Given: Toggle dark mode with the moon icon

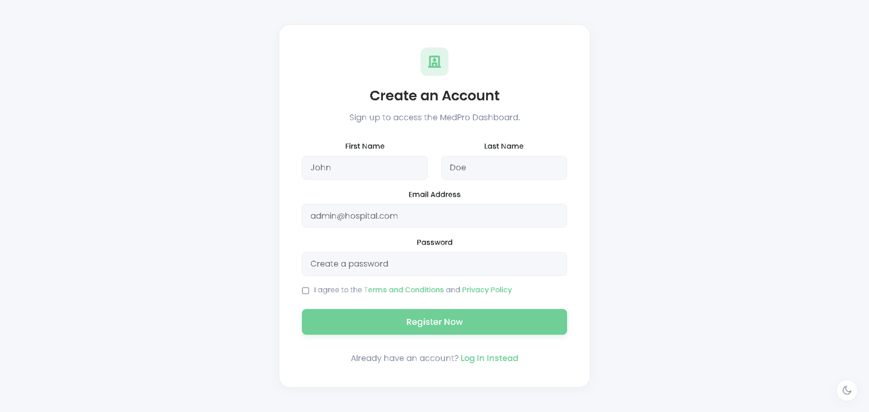Looking at the screenshot, I should click(846, 391).
